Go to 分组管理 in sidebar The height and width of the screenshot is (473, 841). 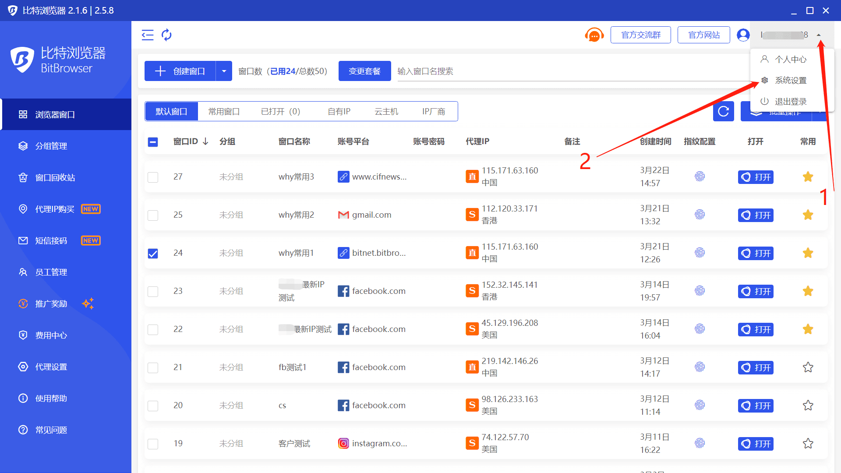click(66, 146)
